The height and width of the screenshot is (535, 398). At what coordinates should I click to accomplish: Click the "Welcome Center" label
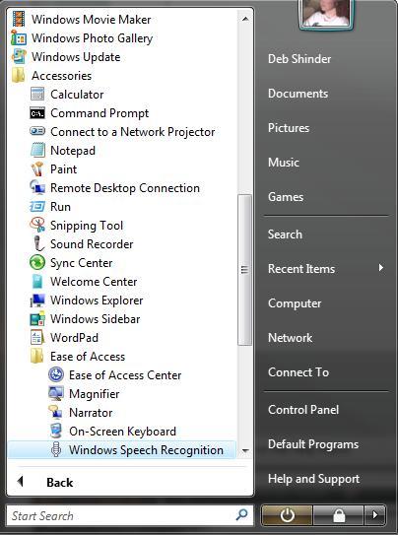[94, 282]
